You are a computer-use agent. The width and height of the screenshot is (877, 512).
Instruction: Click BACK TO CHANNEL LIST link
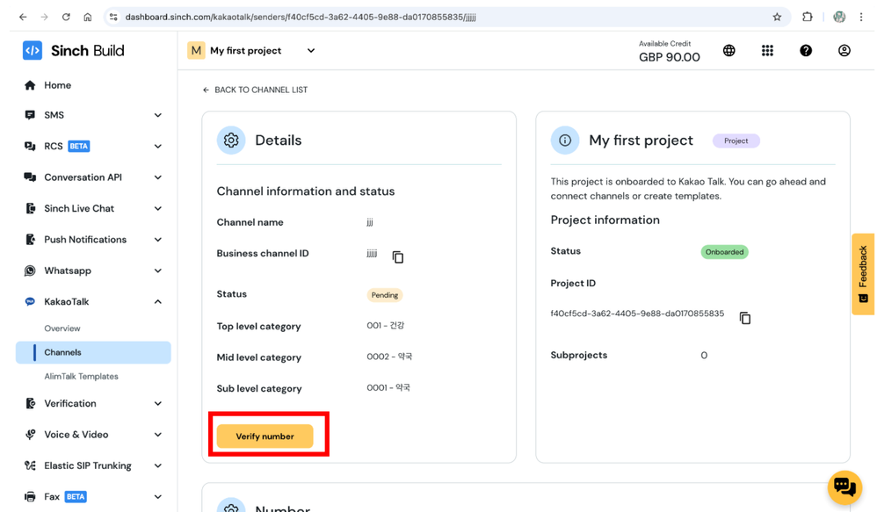[x=255, y=90]
